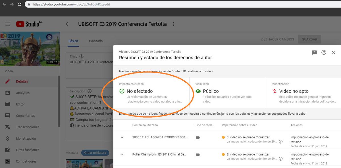The width and height of the screenshot is (341, 168).
Task: Click the Título text field
Action: tap(90, 66)
